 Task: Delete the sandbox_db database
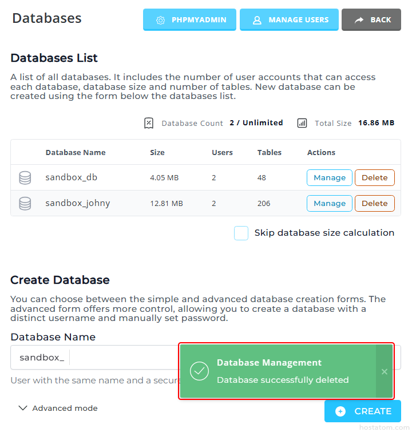(x=375, y=178)
